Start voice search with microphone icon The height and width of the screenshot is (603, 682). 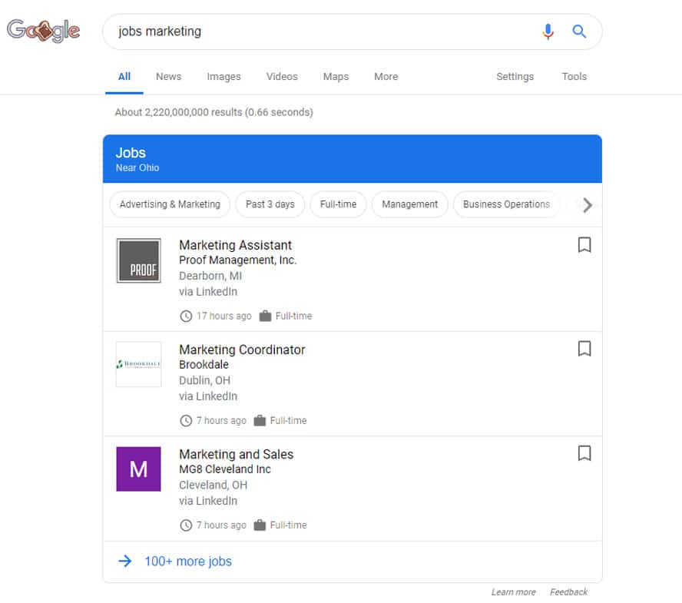(x=548, y=31)
